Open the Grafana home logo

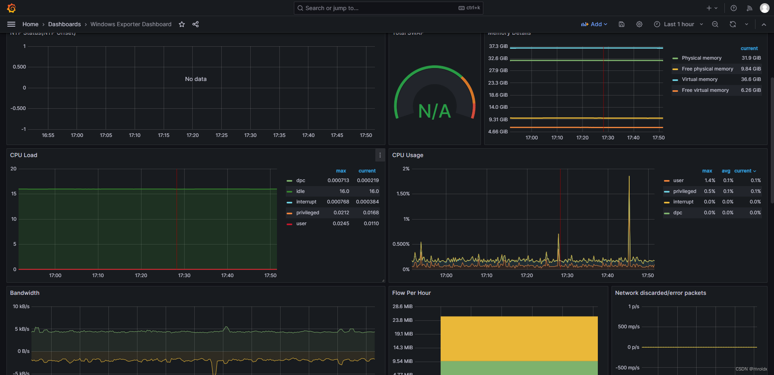[11, 8]
